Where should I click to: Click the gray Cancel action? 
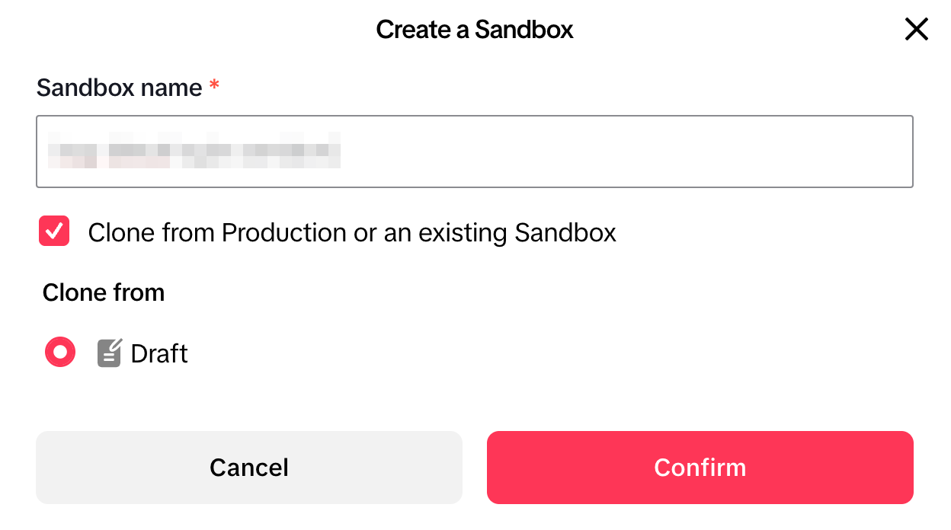[248, 468]
